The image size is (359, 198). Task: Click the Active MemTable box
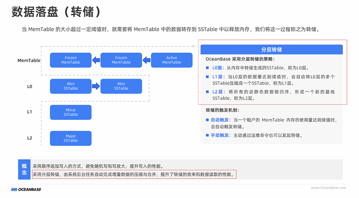pos(172,60)
